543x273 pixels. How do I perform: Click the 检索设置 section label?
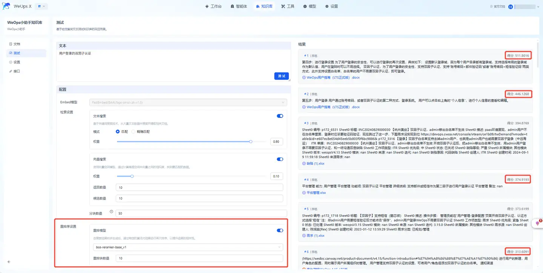click(x=66, y=112)
